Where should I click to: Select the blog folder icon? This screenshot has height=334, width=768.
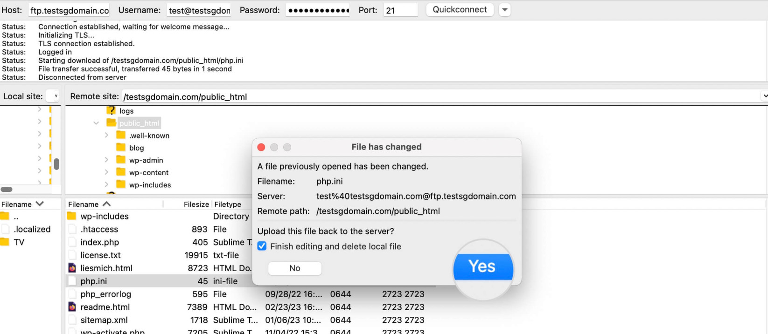pyautogui.click(x=121, y=147)
